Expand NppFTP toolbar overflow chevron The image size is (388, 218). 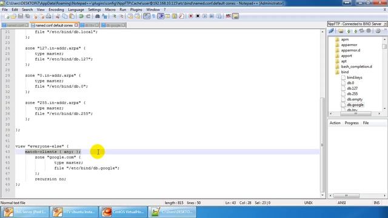[x=386, y=30]
